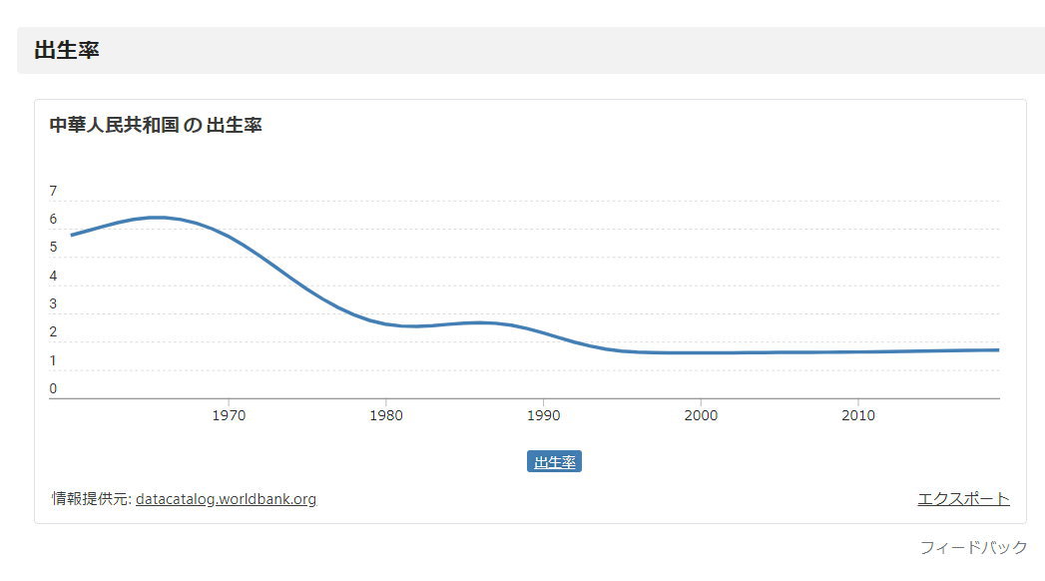Open the datacatalog.worldbank.org source link
The width and height of the screenshot is (1045, 581).
point(226,499)
